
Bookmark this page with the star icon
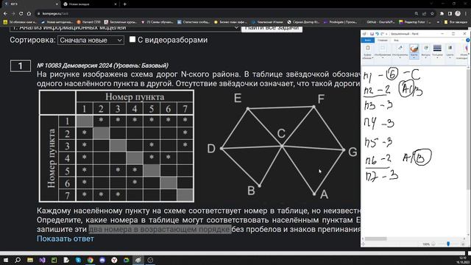click(432, 13)
